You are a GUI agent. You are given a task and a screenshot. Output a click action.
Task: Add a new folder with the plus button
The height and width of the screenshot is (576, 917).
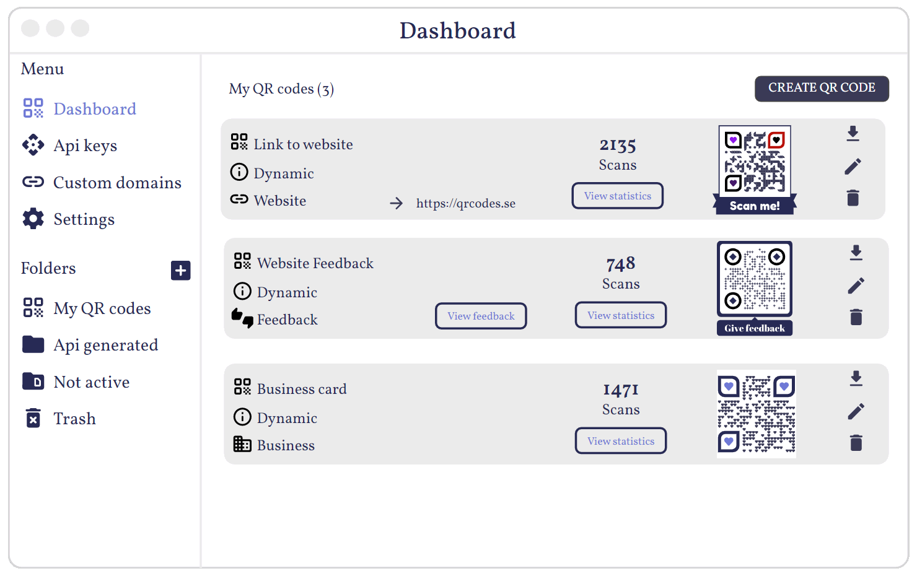pyautogui.click(x=180, y=270)
